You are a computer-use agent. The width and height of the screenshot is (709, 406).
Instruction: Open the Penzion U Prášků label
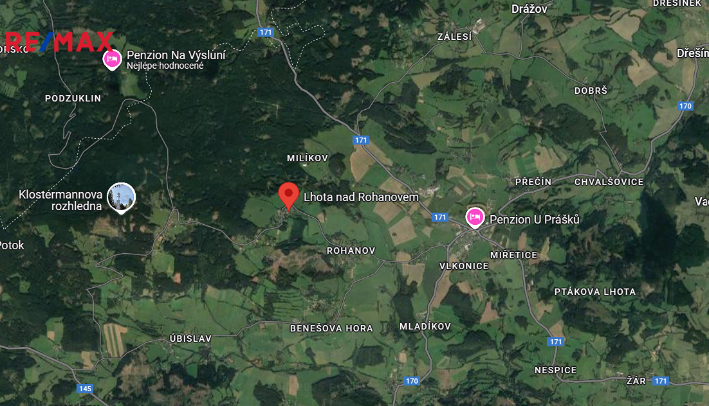click(x=535, y=220)
